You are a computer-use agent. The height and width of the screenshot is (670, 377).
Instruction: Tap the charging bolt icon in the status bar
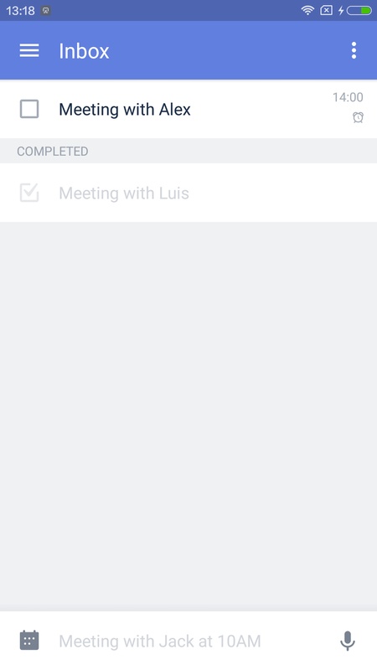tap(341, 10)
